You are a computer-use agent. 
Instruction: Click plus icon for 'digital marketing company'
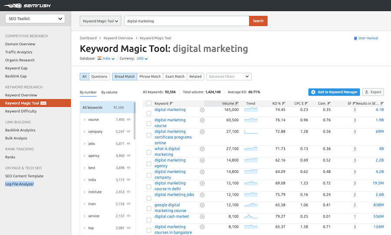click(202, 172)
